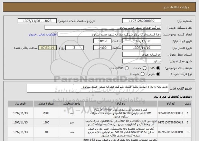Click the countdown timer 07:52:14
Screen dimensions: 199x141
pos(47,48)
